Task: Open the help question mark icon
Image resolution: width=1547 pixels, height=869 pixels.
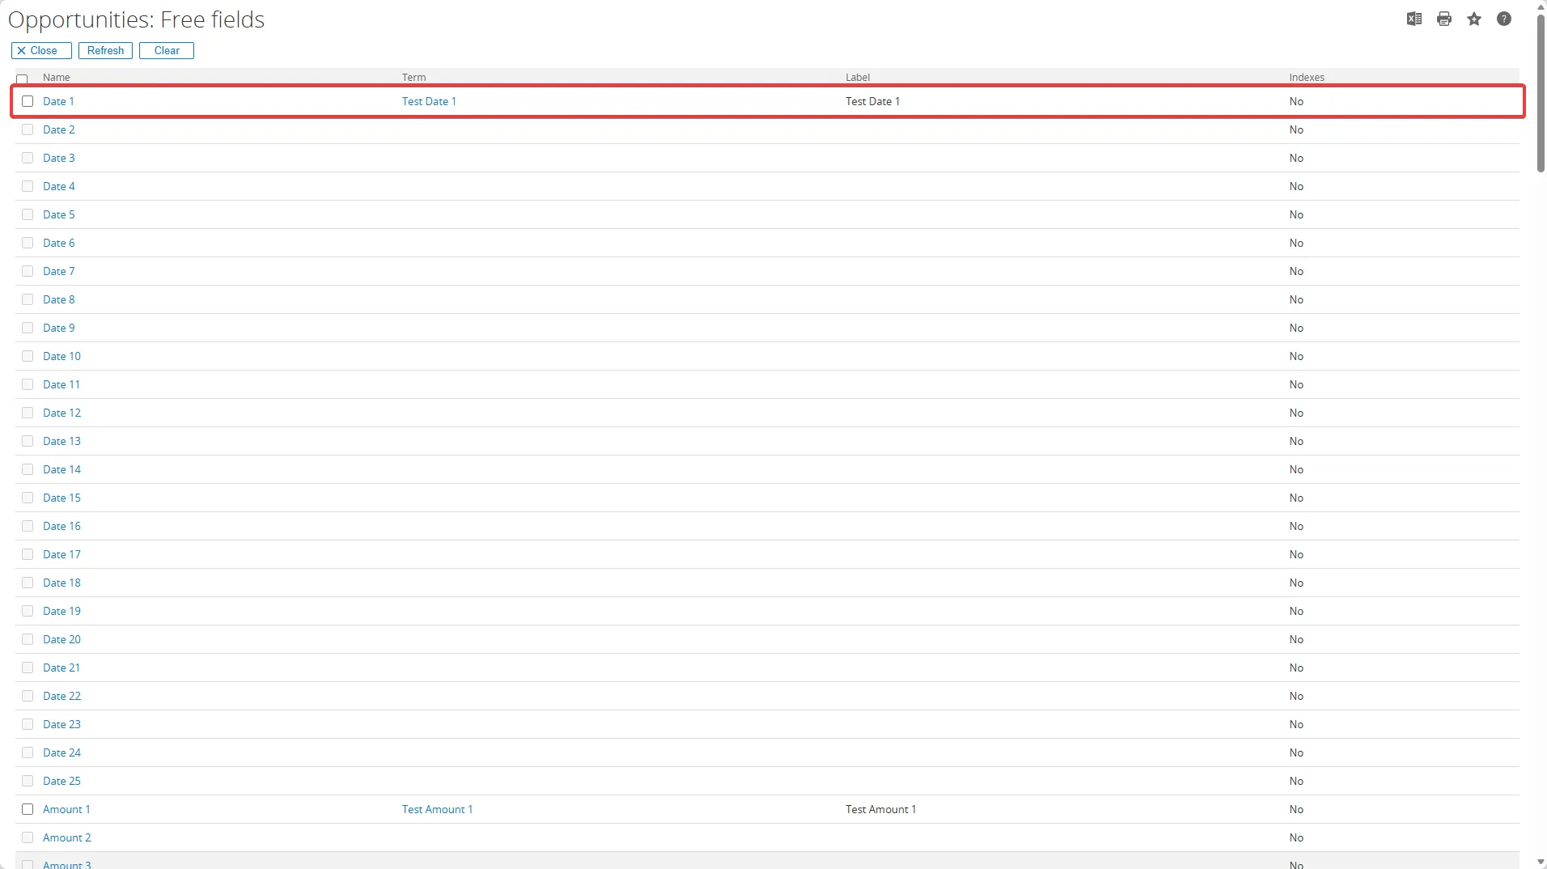Action: (1503, 19)
